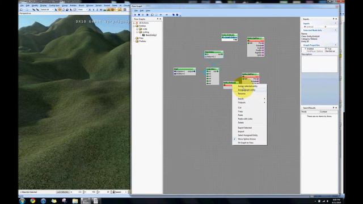
Task: Click the Stop button in Flow Graph toolbar
Action: coord(139,15)
